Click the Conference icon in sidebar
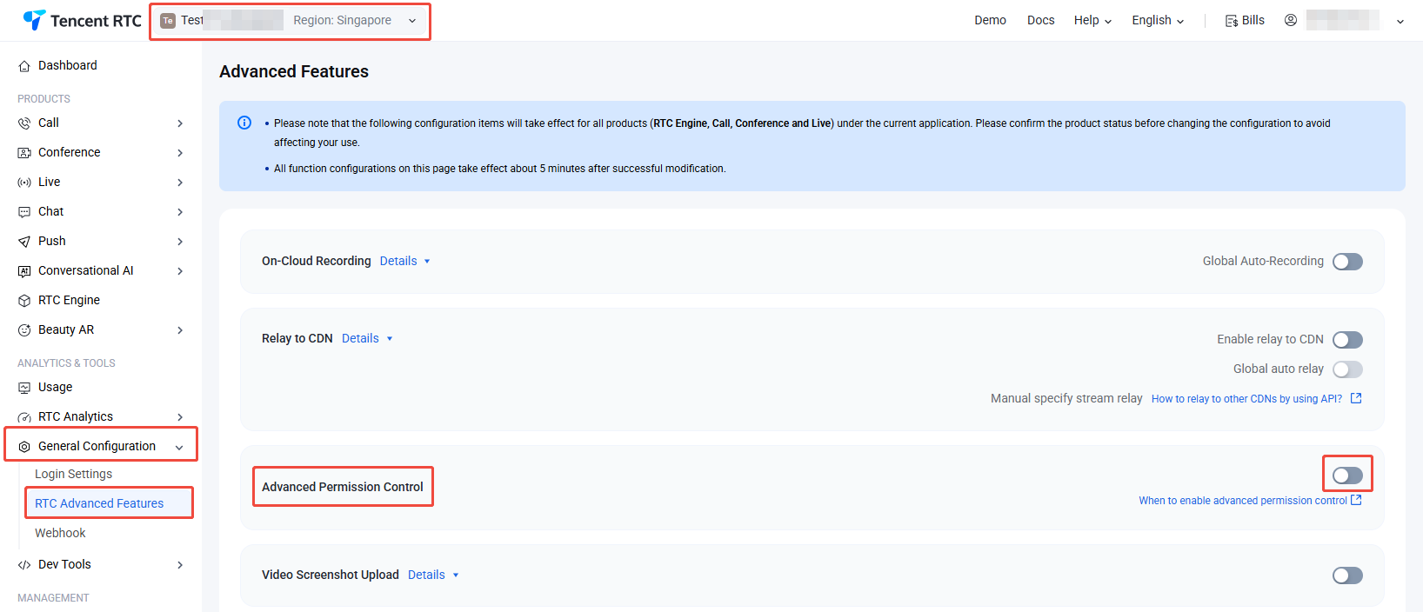The image size is (1423, 612). (24, 153)
